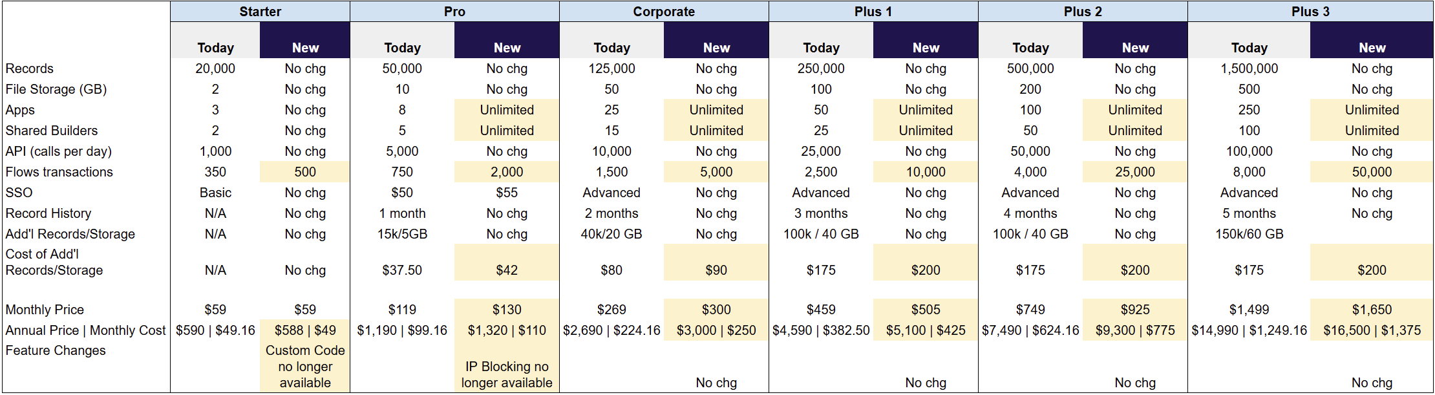Select the "15k/5GB" additional storage cell
This screenshot has height=395, width=1435.
402,234
